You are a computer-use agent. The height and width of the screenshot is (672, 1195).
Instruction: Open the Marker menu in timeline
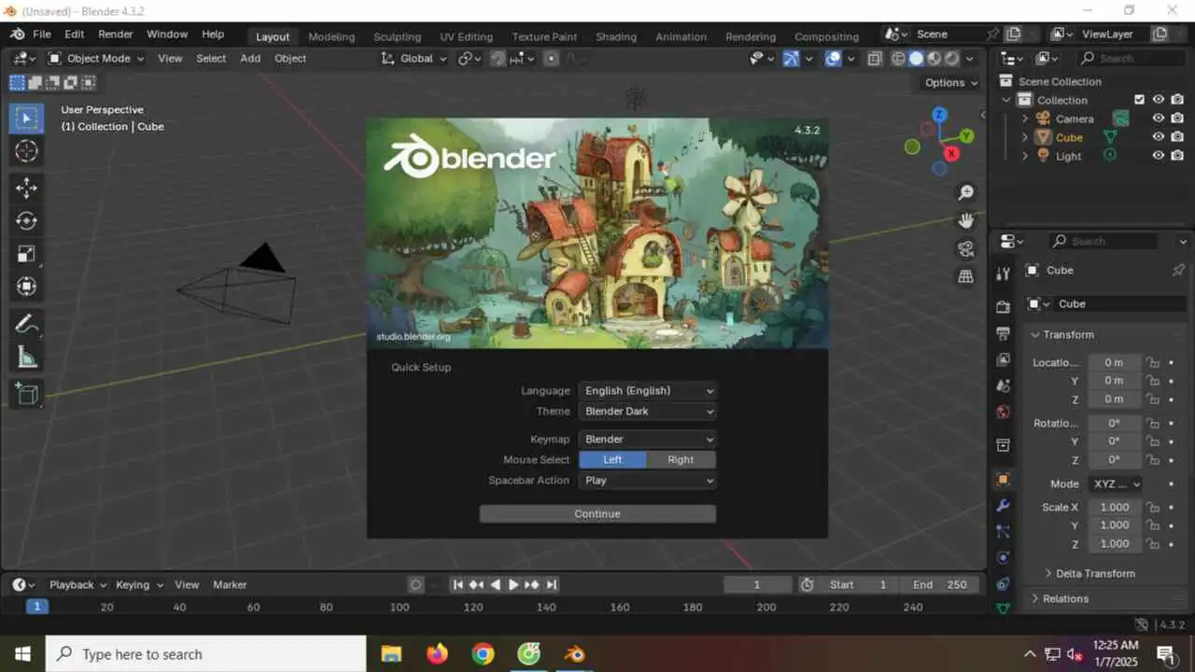pyautogui.click(x=230, y=584)
